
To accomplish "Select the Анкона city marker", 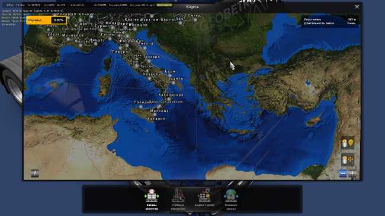I will coord(146,44).
